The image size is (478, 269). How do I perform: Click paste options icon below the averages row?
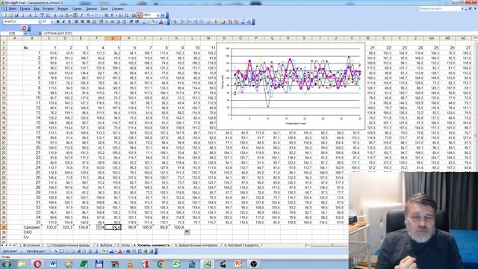point(187,232)
